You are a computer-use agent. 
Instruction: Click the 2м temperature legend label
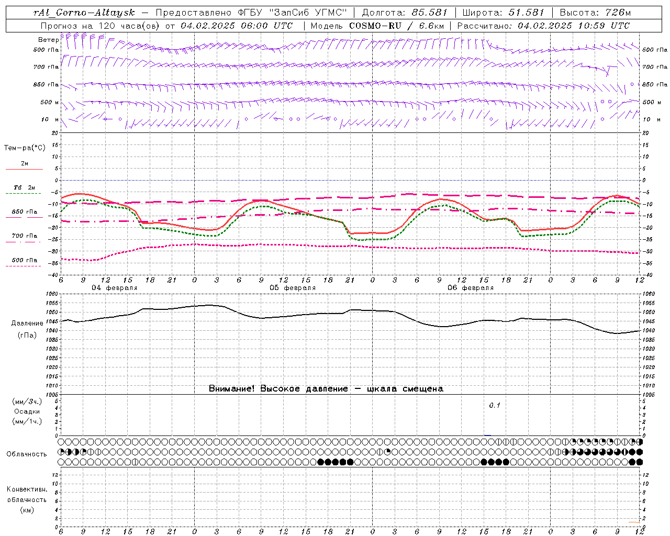[24, 163]
